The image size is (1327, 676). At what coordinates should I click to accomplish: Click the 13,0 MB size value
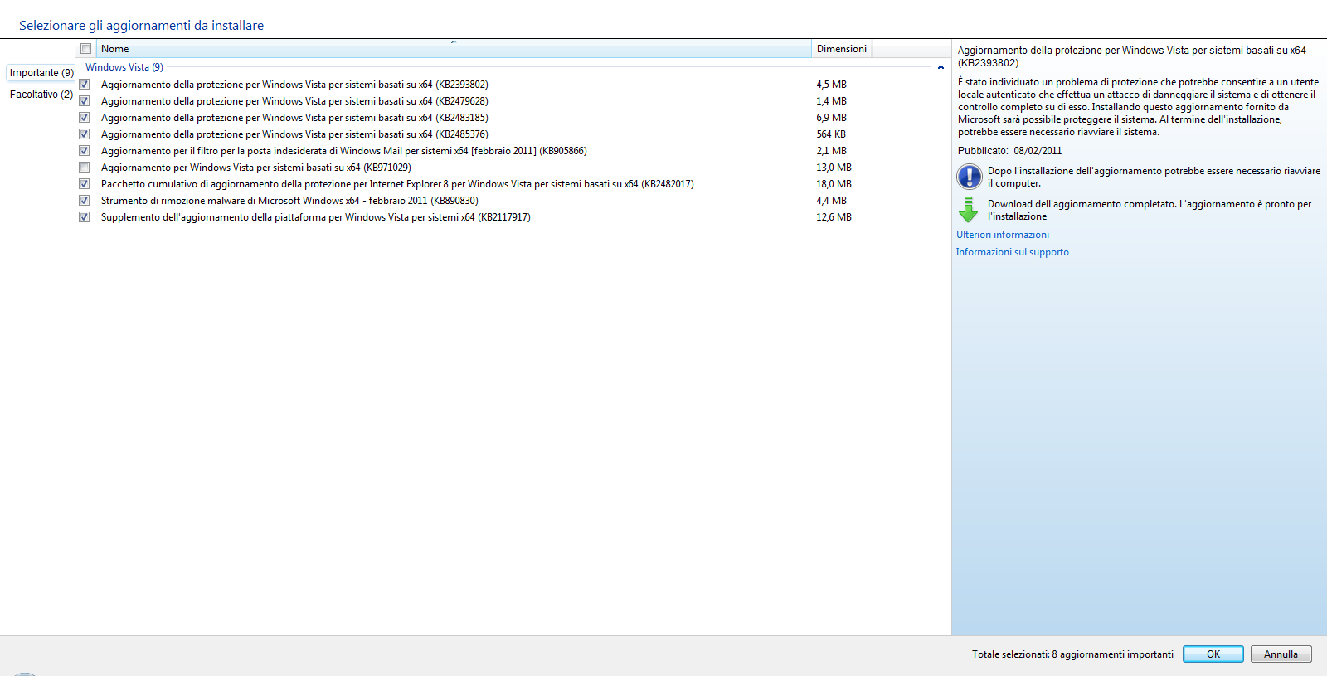[834, 168]
